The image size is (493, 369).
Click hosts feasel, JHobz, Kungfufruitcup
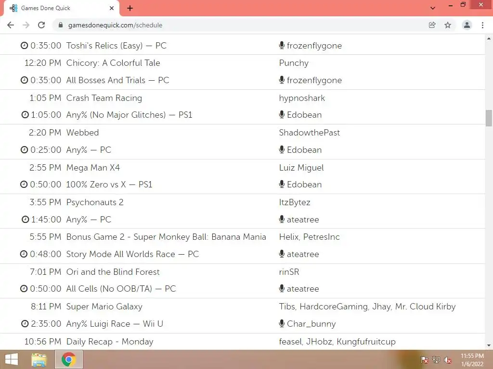(x=337, y=342)
